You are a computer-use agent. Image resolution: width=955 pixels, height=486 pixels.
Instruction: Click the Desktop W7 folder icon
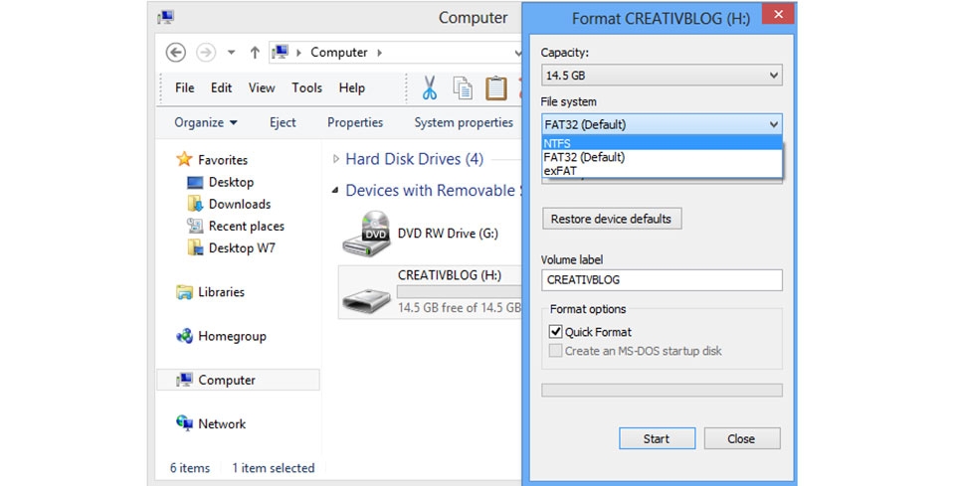(x=195, y=247)
